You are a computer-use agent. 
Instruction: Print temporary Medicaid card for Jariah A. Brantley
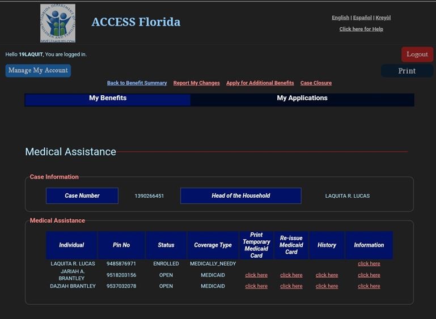256,275
